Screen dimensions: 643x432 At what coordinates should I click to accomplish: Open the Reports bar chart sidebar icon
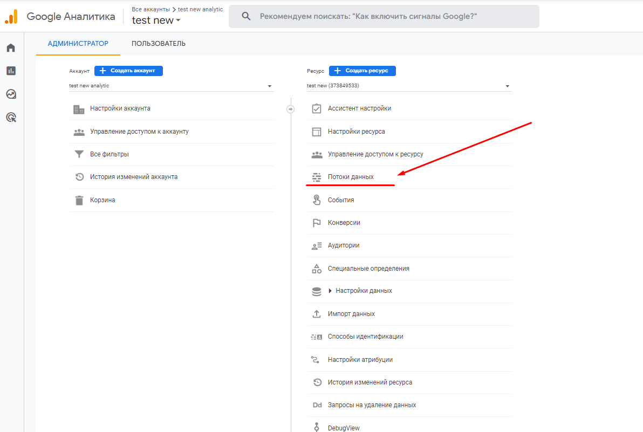tap(11, 71)
